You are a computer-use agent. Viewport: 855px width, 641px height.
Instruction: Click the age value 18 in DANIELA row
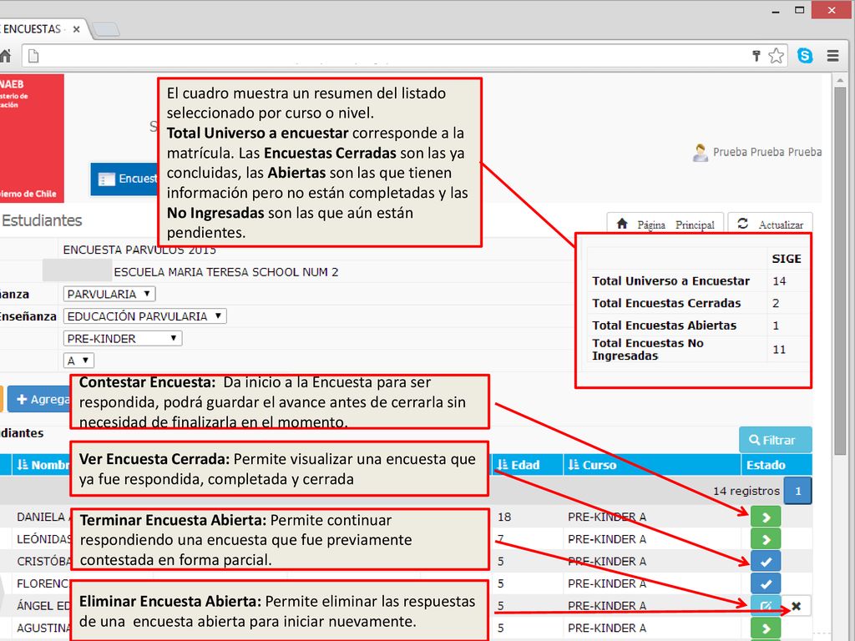pyautogui.click(x=503, y=517)
